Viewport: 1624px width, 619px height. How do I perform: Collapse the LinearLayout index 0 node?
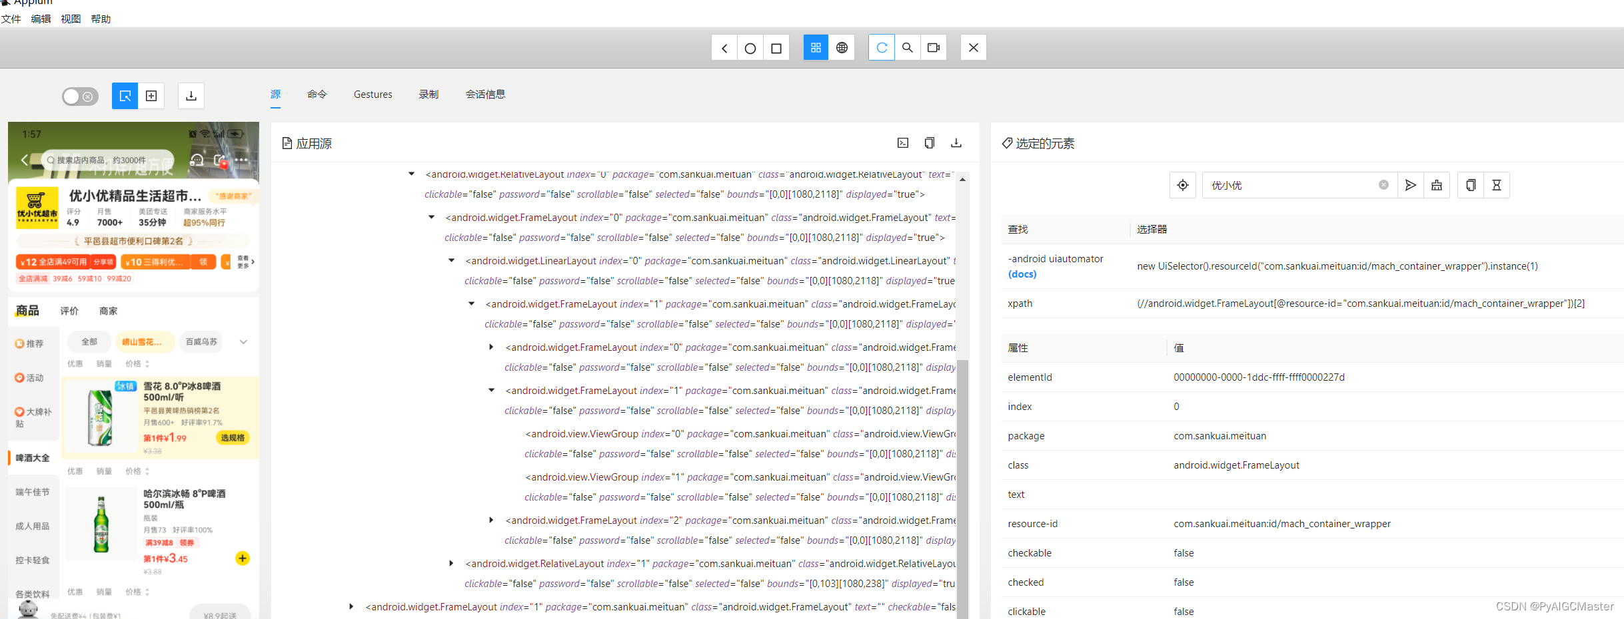[452, 261]
